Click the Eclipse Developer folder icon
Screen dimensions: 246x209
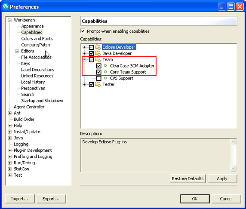click(98, 47)
